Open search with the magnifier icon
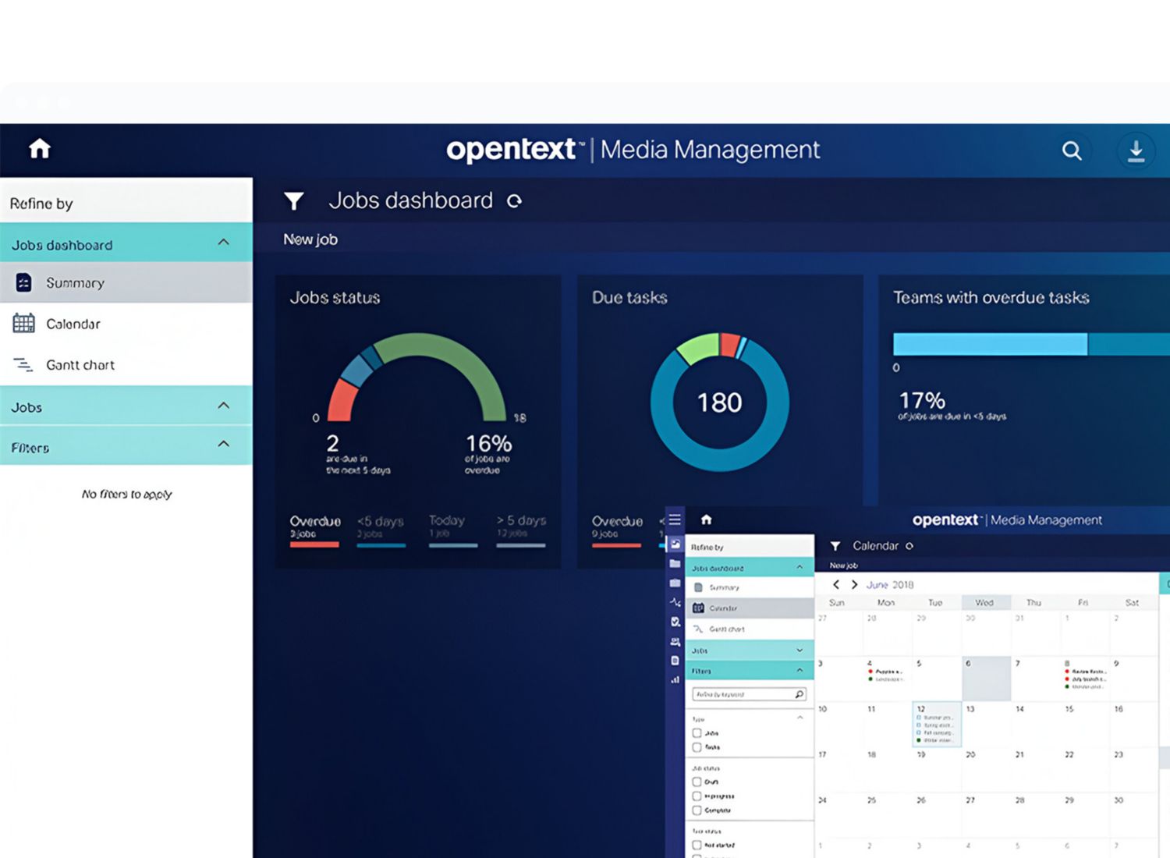 [x=1072, y=151]
